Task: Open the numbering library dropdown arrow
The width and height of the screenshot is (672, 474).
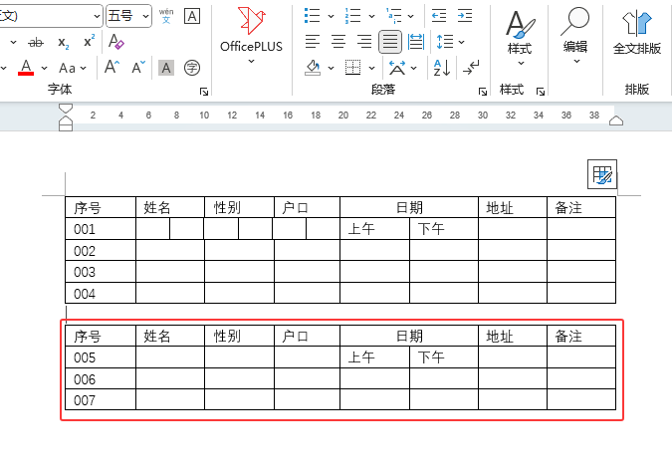Action: pyautogui.click(x=371, y=16)
